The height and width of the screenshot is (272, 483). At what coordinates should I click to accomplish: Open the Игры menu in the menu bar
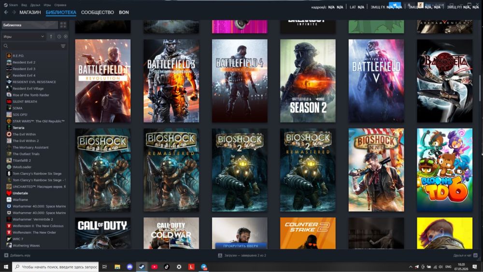point(47,5)
